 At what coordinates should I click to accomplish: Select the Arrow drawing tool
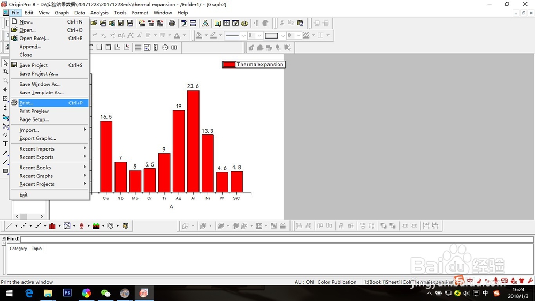5,153
